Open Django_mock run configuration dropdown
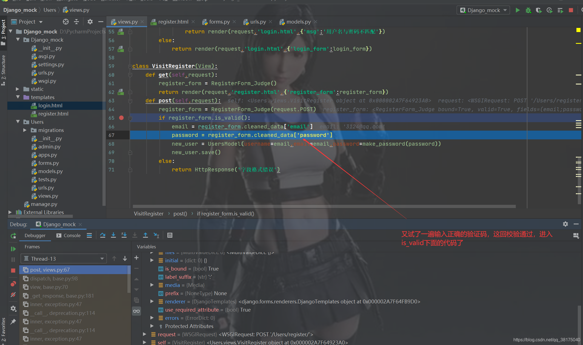 tap(483, 10)
